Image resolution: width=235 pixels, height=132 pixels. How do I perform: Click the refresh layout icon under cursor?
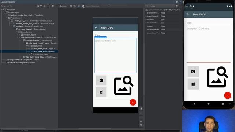pos(83,6)
